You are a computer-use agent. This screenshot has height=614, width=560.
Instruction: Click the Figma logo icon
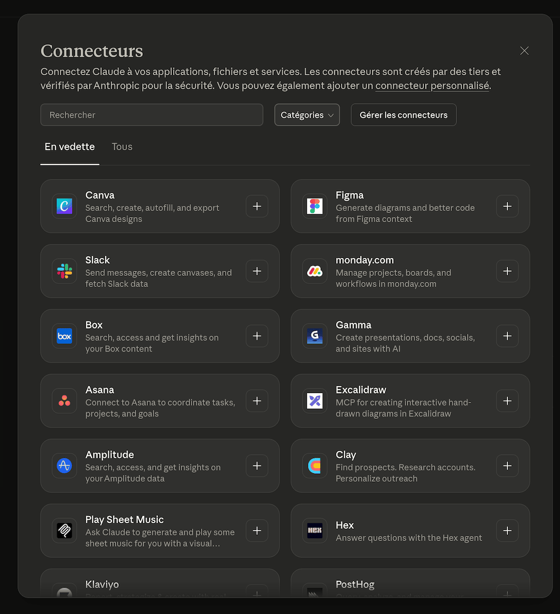click(x=315, y=206)
